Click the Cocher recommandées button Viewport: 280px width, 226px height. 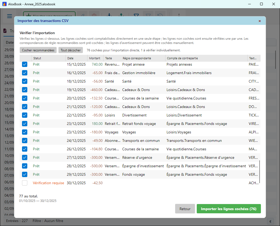(x=38, y=50)
